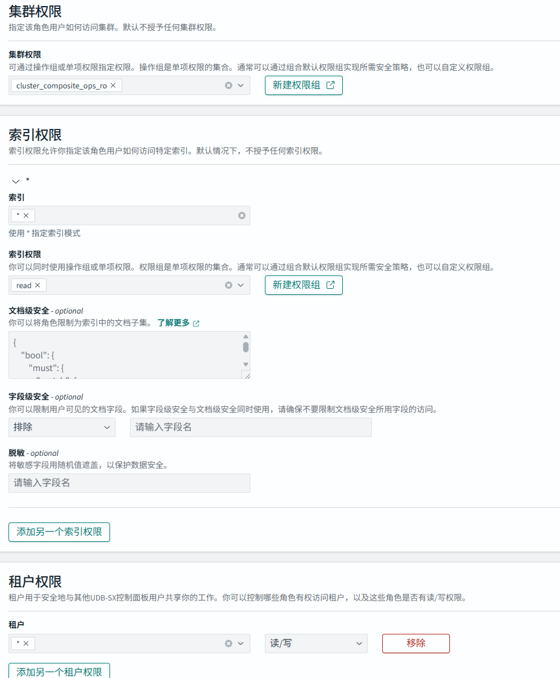
Task: Collapse the * index permission section
Action: 15,180
